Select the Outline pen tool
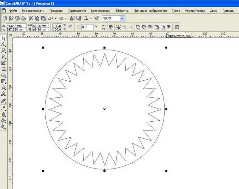Screen dimensions: 239x189 [3, 114]
